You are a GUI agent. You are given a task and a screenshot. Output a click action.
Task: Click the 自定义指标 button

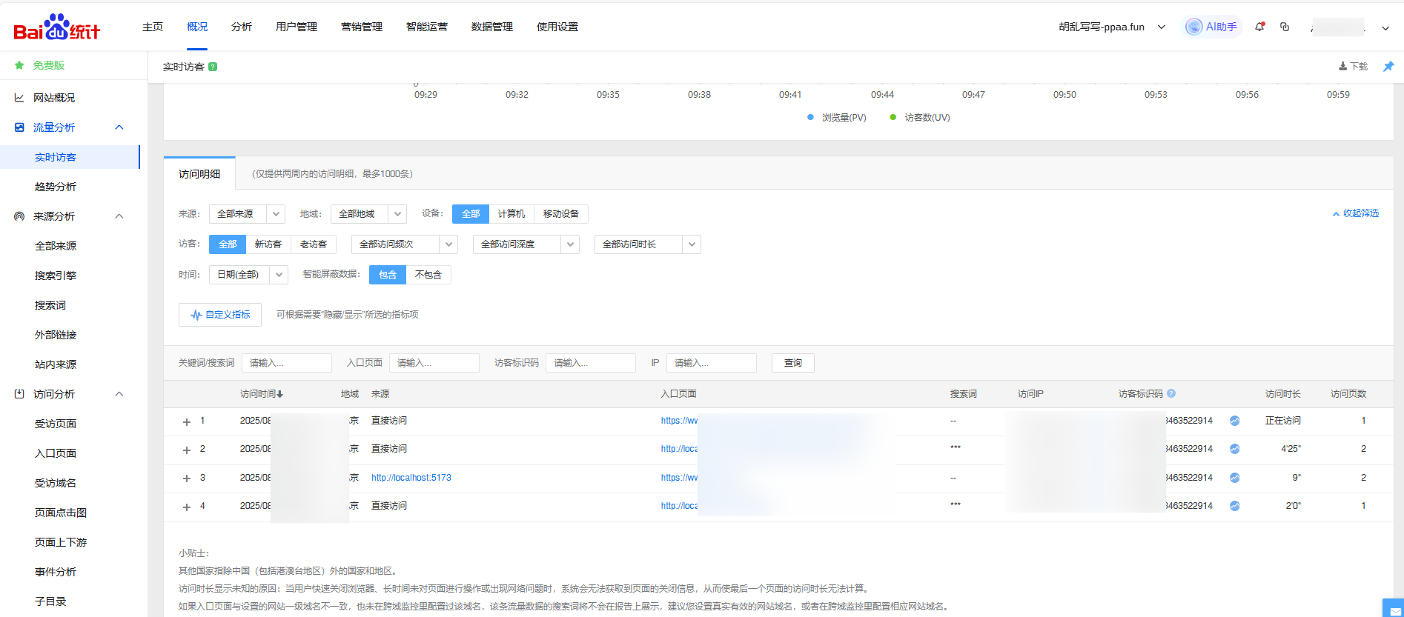tap(220, 315)
